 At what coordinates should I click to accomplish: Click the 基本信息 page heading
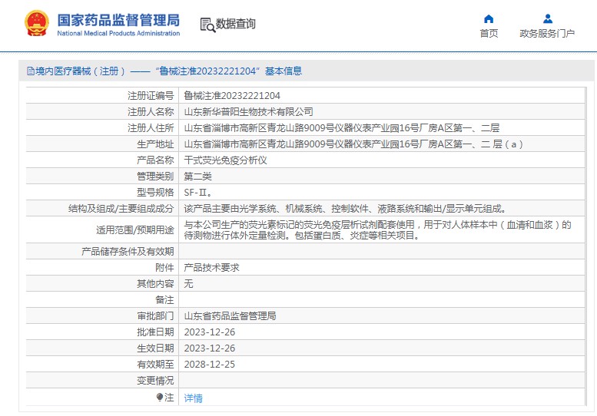(284, 71)
